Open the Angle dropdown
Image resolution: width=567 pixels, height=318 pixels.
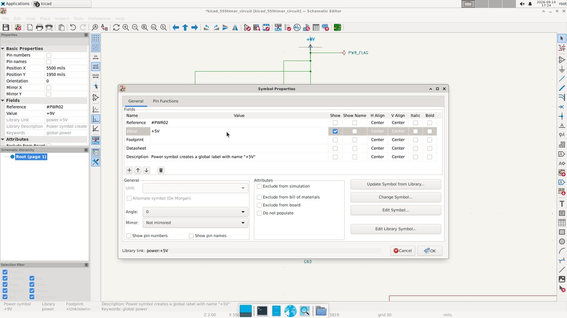195,212
